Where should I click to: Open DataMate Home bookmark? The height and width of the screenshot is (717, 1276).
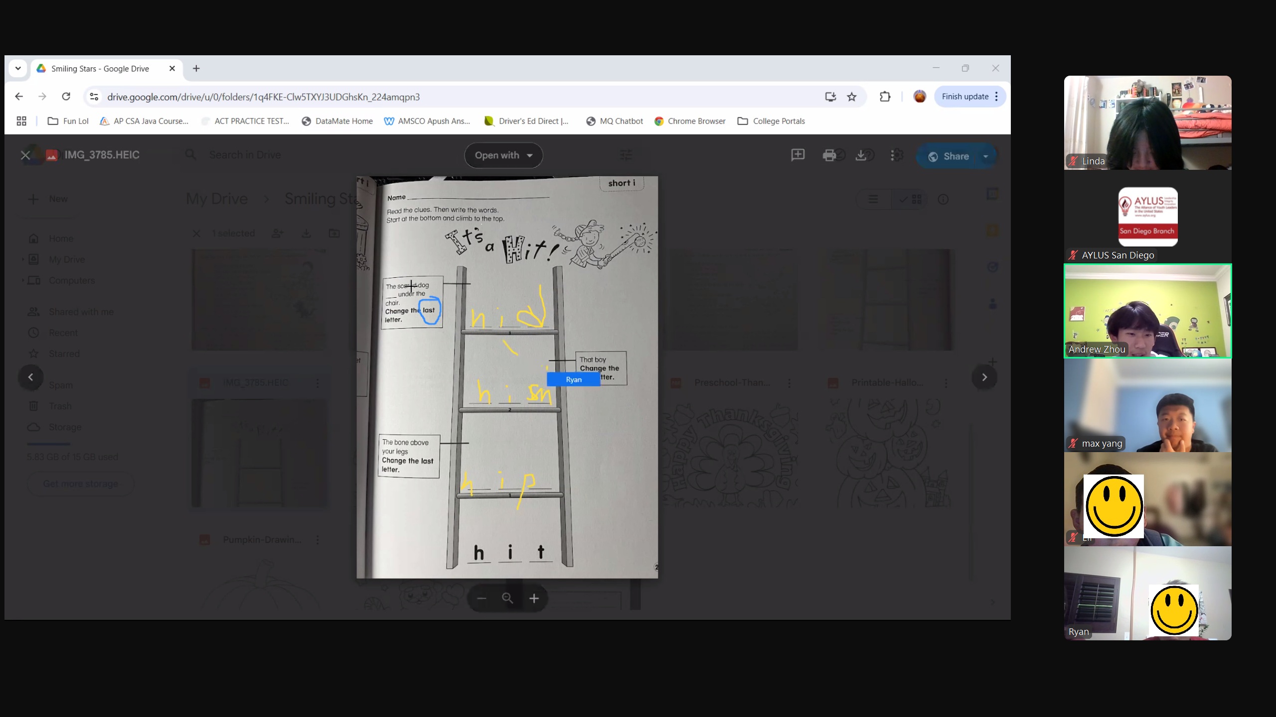(x=337, y=121)
